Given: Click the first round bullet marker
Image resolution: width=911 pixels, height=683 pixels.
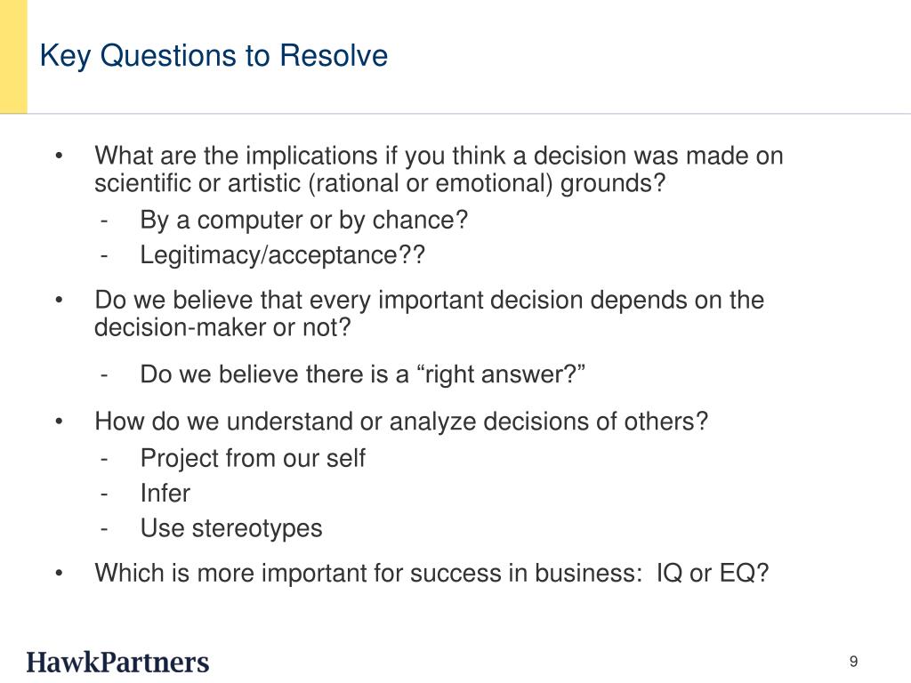Looking at the screenshot, I should point(59,156).
